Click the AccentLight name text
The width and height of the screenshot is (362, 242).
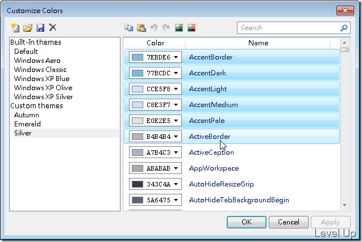click(208, 89)
